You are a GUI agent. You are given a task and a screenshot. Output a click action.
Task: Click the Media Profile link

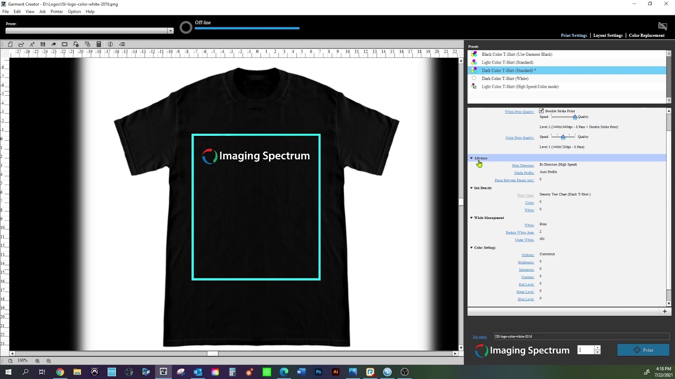pyautogui.click(x=524, y=173)
